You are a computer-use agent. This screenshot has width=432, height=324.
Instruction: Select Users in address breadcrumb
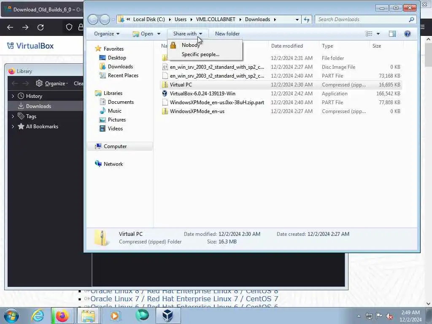[x=181, y=19]
